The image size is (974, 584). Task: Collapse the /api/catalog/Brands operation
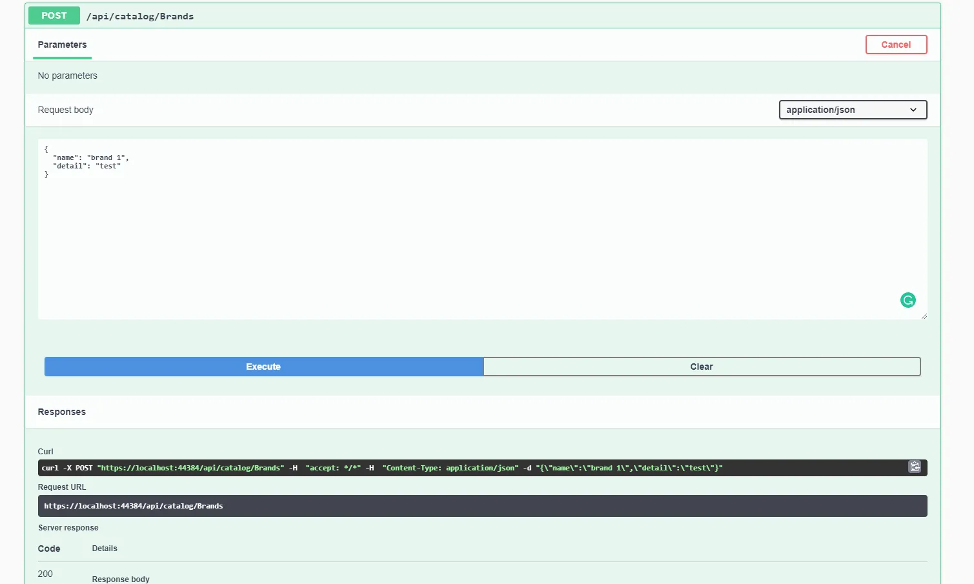[x=140, y=16]
